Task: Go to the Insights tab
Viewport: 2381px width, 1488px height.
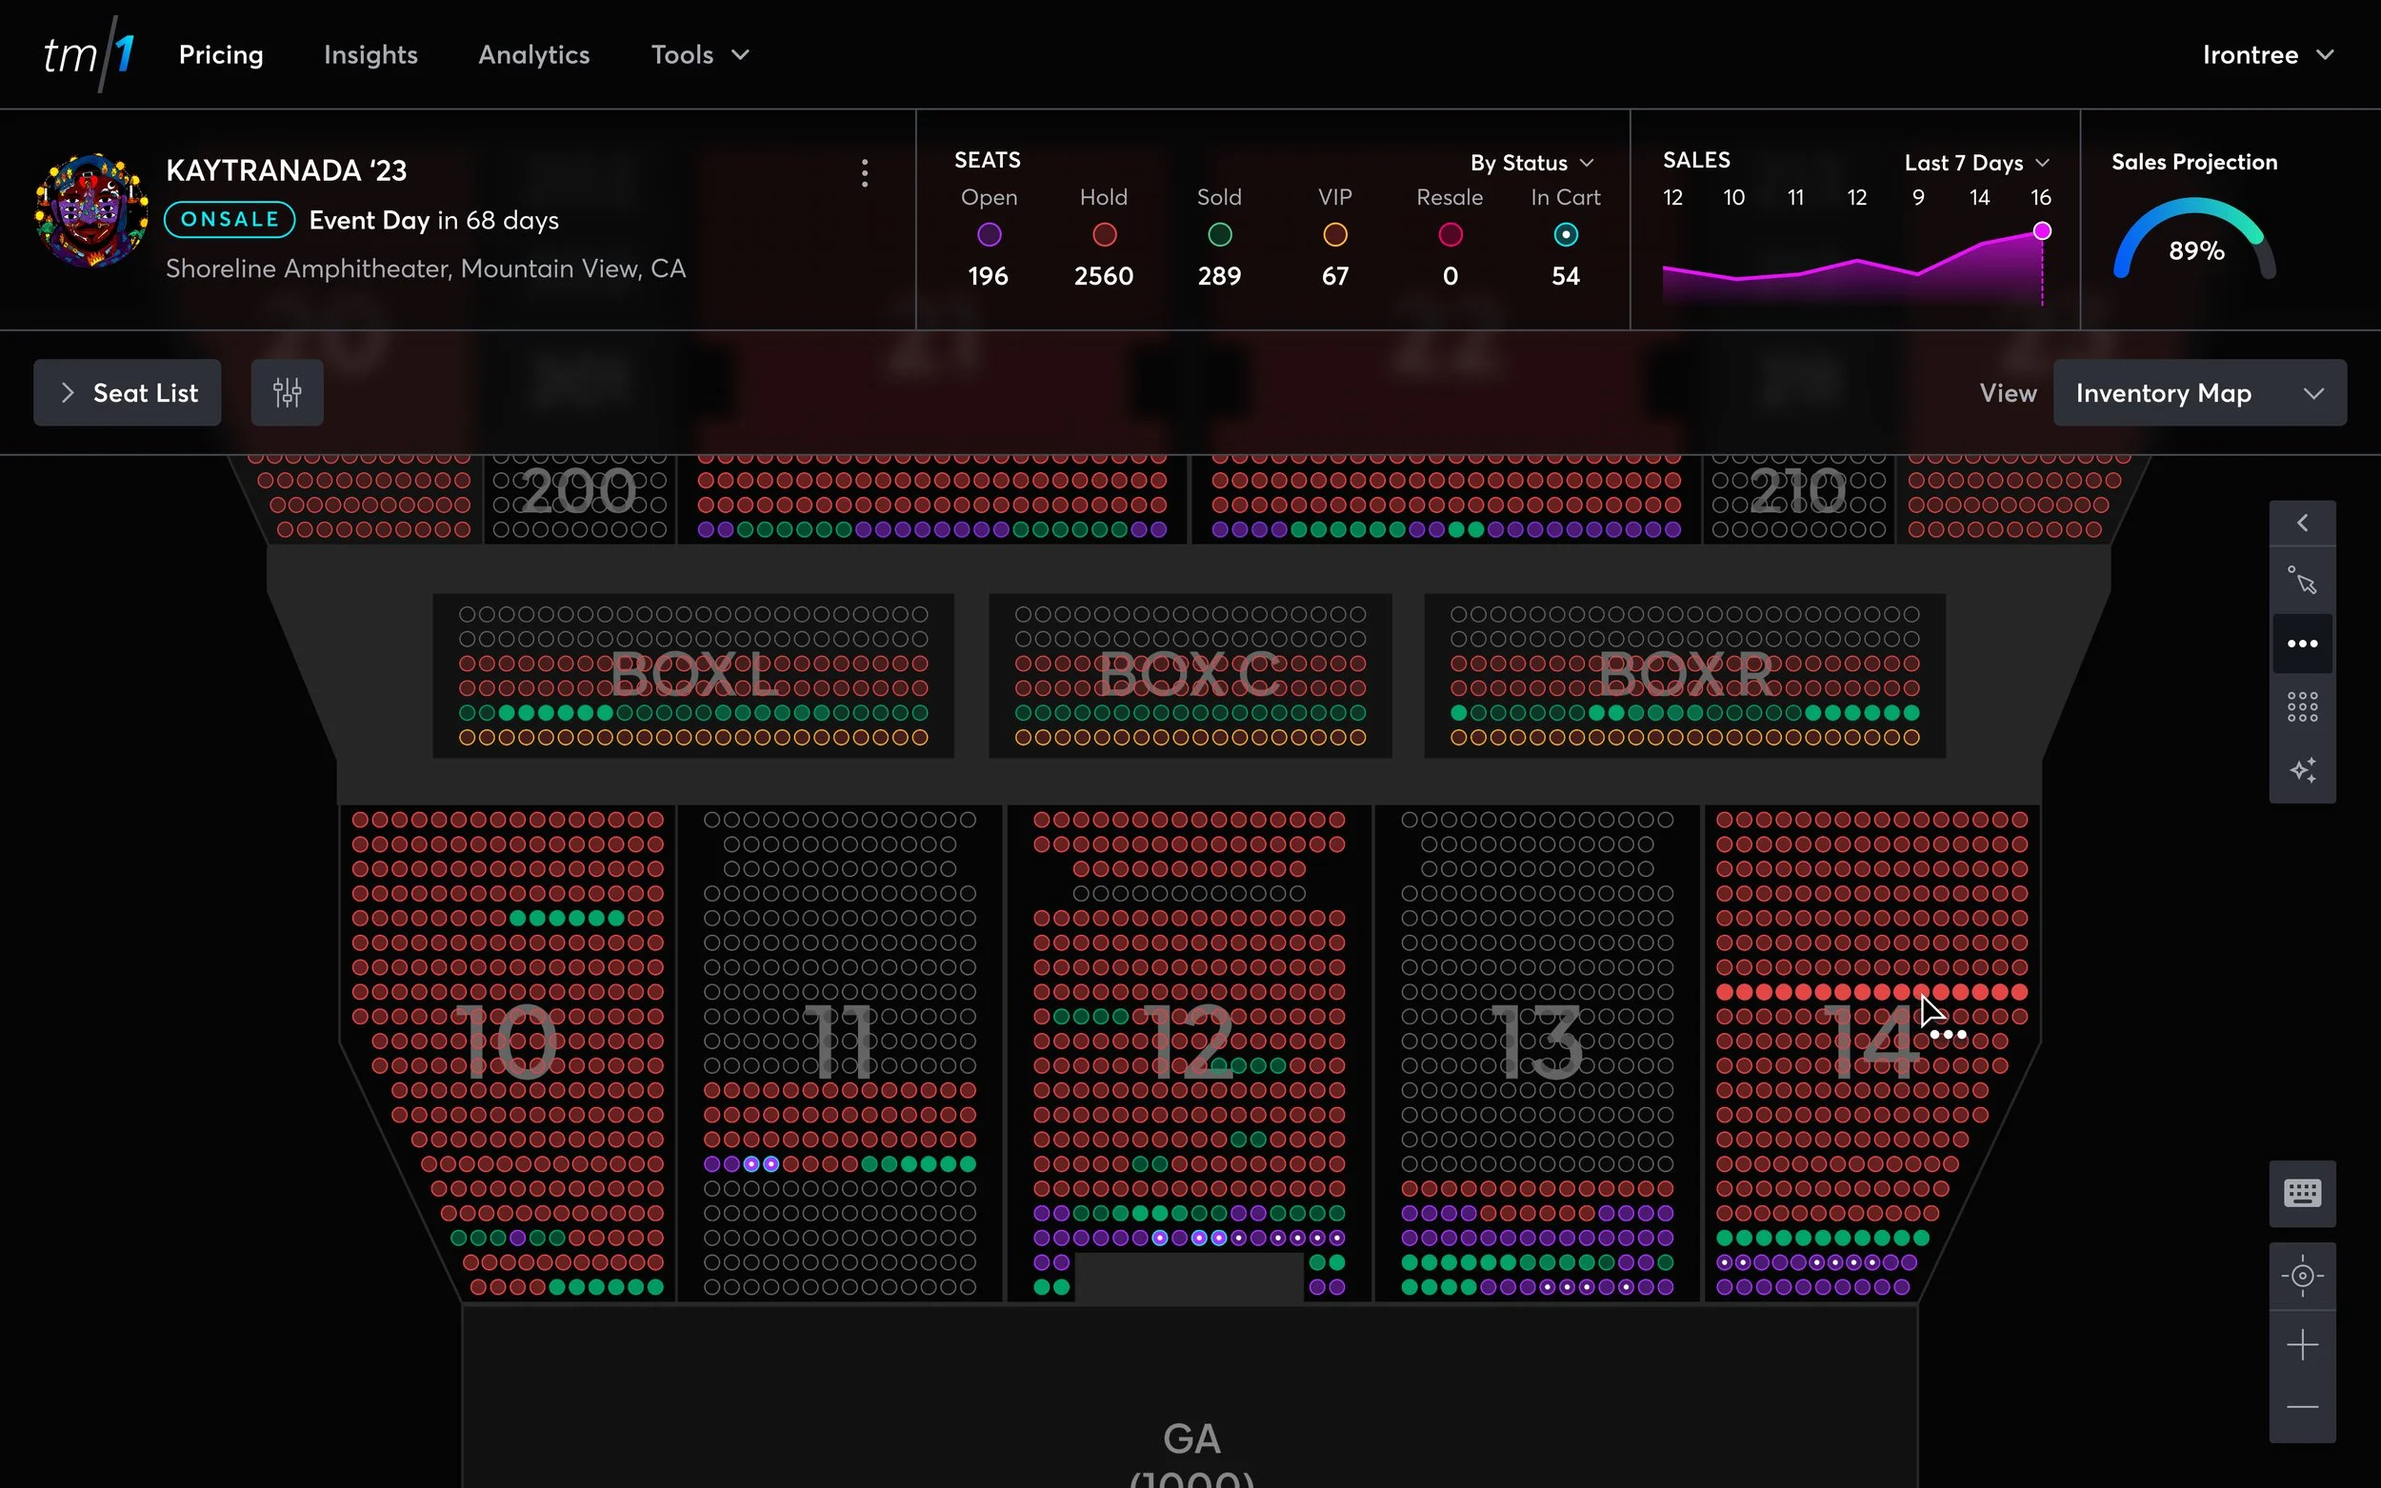Action: pyautogui.click(x=370, y=54)
